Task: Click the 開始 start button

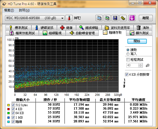Action: click(137, 41)
